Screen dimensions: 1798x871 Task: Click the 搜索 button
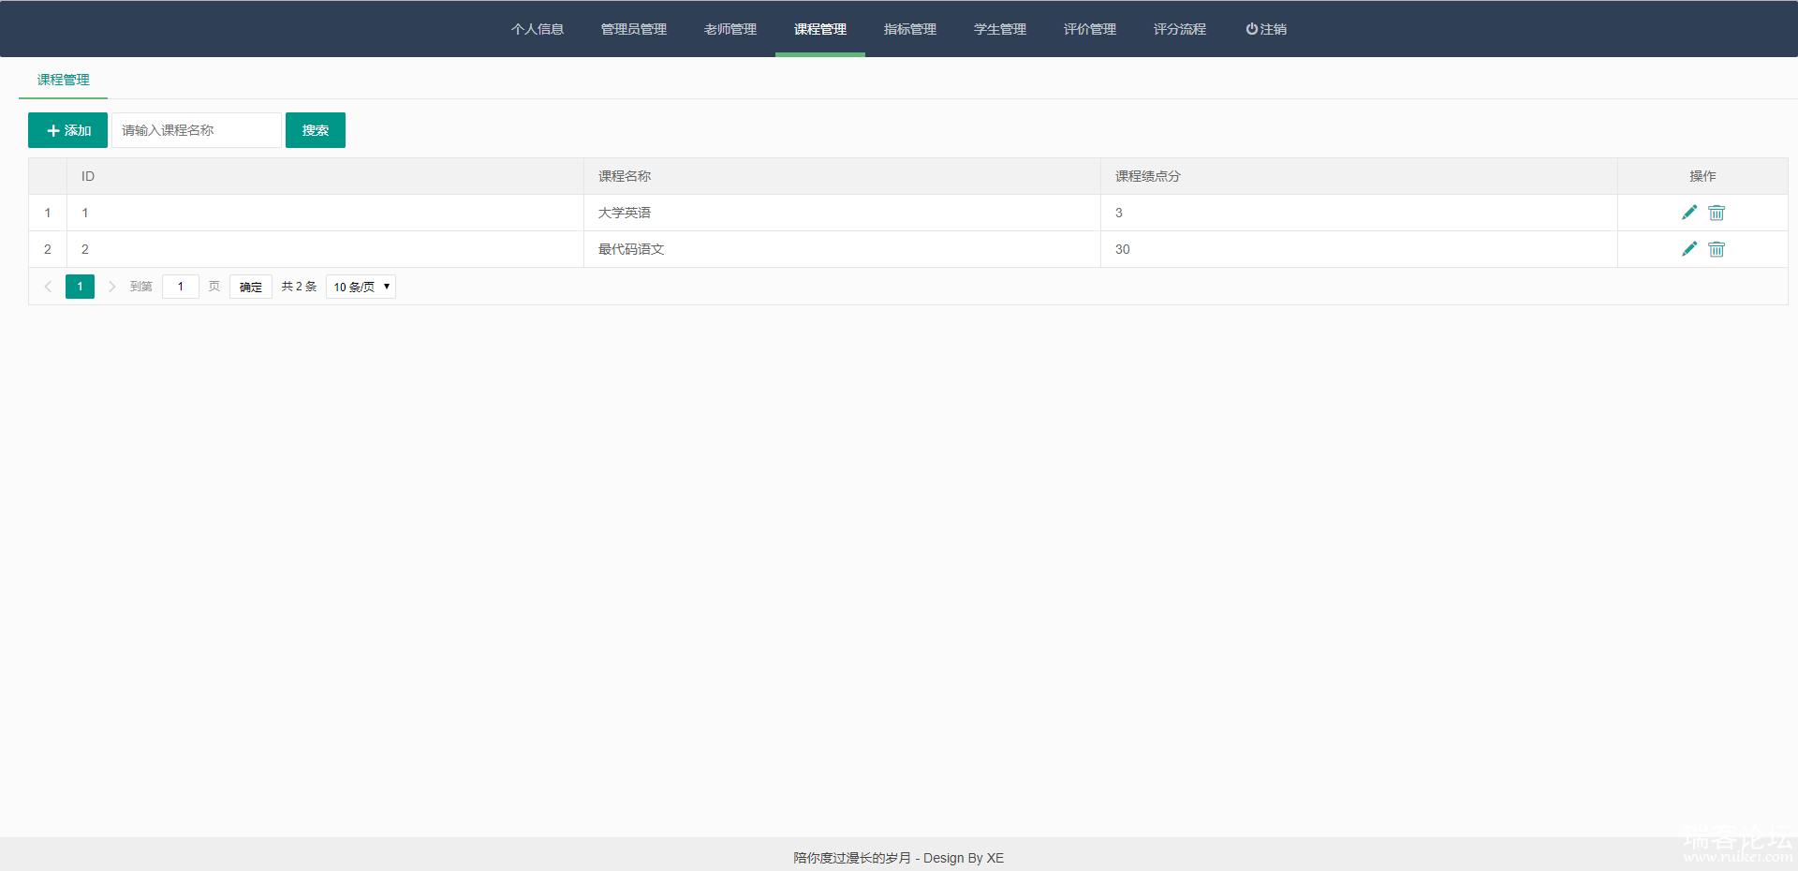coord(316,130)
